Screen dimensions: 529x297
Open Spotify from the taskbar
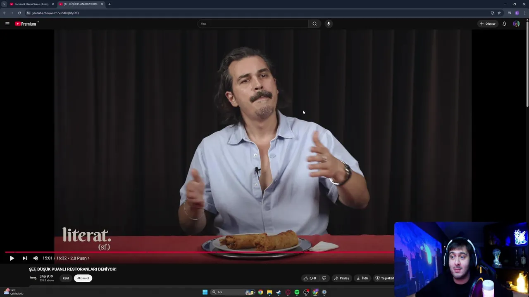pyautogui.click(x=297, y=292)
